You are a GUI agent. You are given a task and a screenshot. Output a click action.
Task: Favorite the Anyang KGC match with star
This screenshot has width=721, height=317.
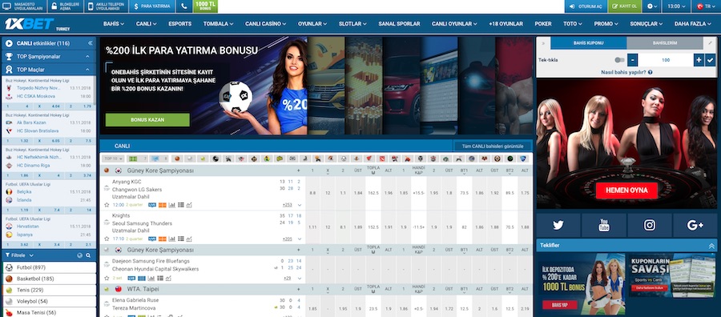(x=107, y=205)
